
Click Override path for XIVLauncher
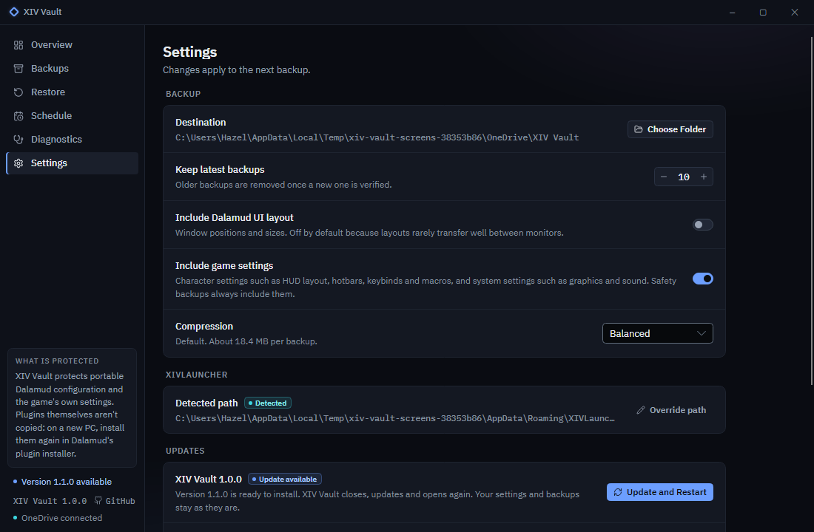pos(671,410)
